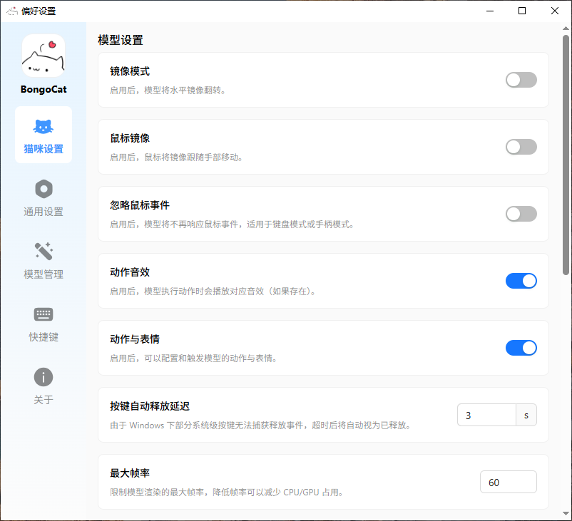Turn on 鼠标镜像 switch
Screen dimensions: 572x521
pos(521,147)
